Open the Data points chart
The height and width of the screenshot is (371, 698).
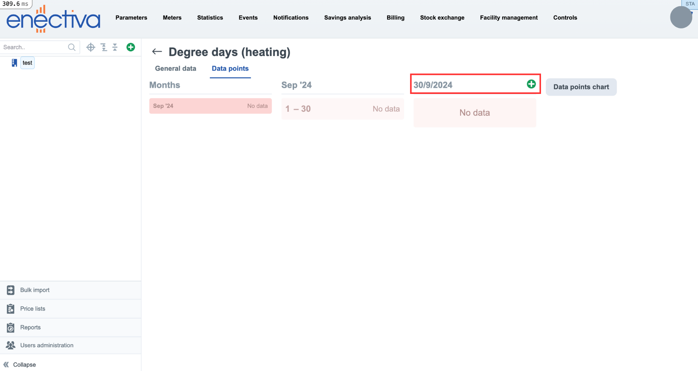[581, 87]
